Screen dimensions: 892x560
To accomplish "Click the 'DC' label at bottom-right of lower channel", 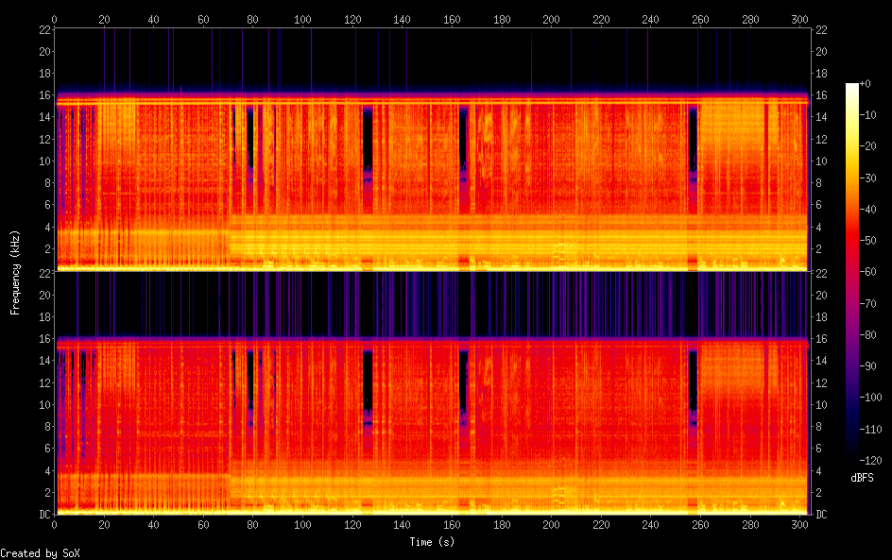I will 821,515.
